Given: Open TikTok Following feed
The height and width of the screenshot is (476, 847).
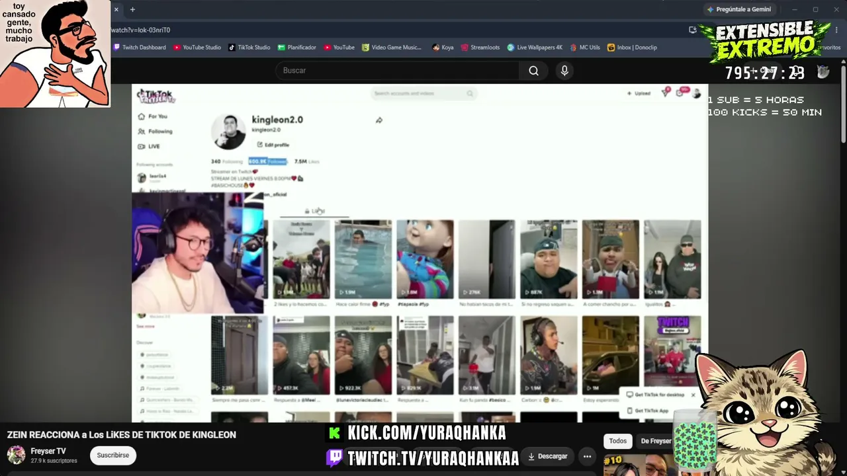Looking at the screenshot, I should coord(156,131).
